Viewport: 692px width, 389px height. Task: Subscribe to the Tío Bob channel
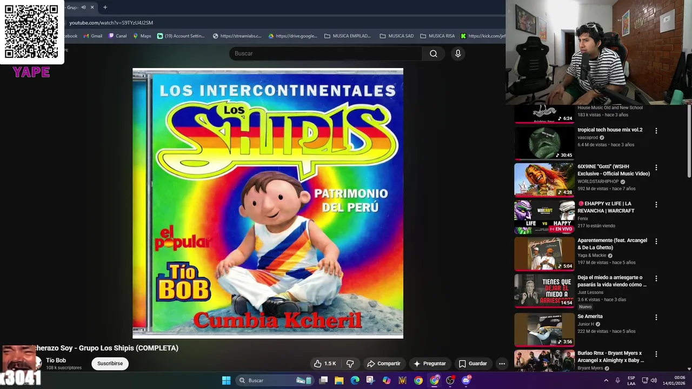tap(110, 364)
